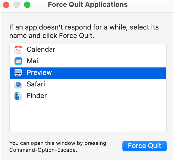The image size is (174, 161).
Task: Click the highlighted Preview name text
Action: point(39,73)
